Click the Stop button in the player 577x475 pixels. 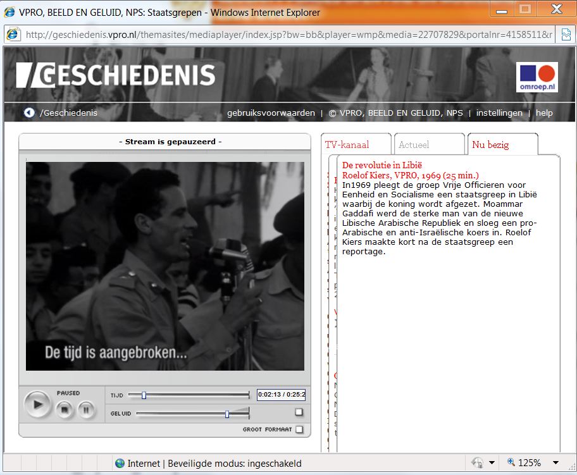64,410
